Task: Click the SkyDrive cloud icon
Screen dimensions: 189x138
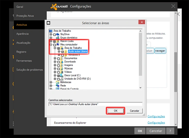Action: (x=58, y=34)
